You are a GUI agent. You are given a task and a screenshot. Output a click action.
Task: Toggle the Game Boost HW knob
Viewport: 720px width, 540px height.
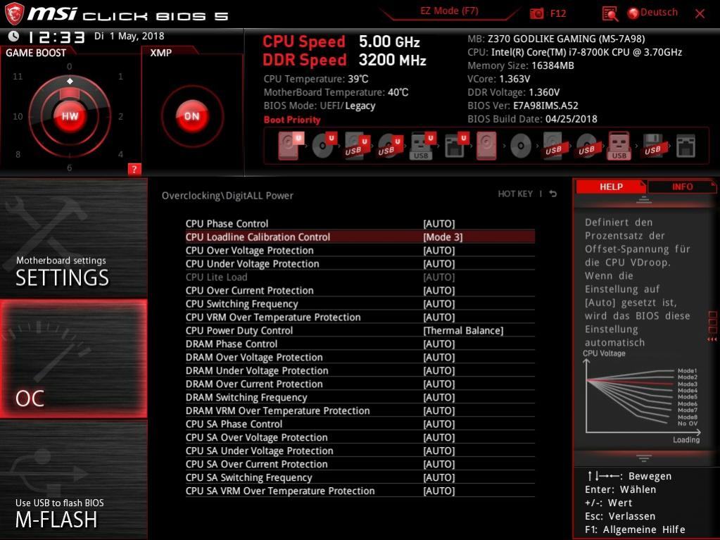(x=70, y=116)
